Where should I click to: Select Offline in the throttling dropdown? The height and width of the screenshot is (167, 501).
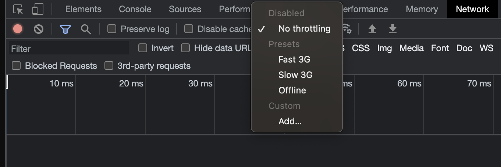292,90
